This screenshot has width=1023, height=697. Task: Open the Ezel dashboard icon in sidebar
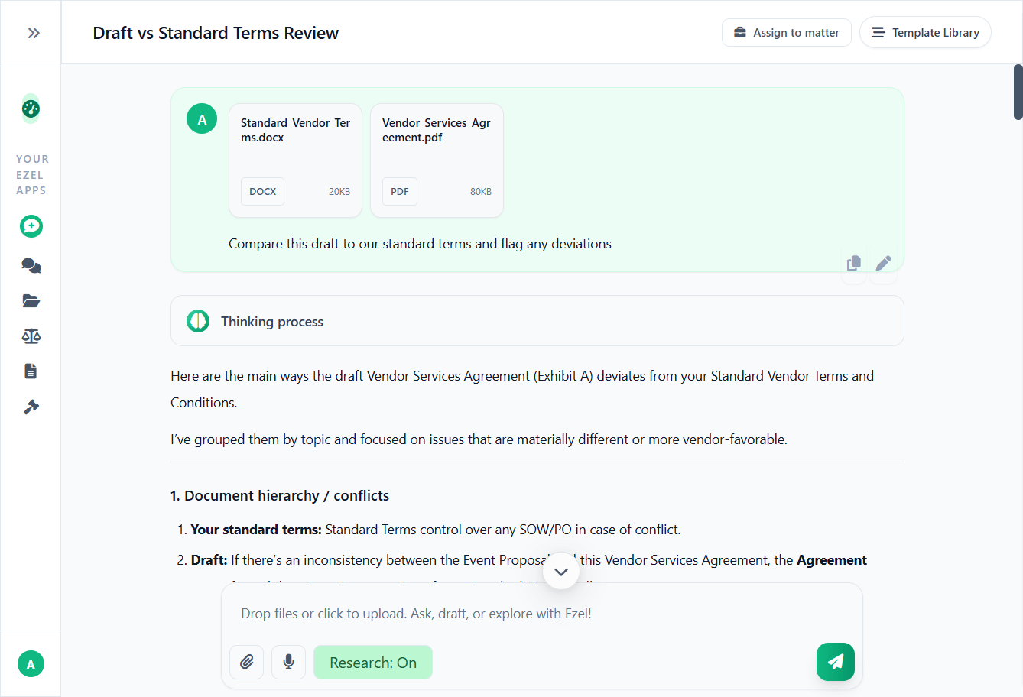point(31,109)
